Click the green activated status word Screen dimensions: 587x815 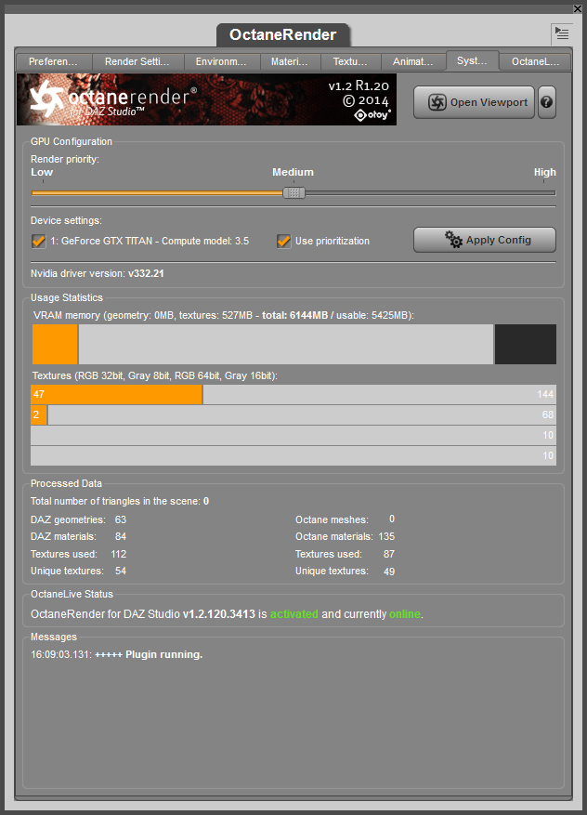[294, 614]
